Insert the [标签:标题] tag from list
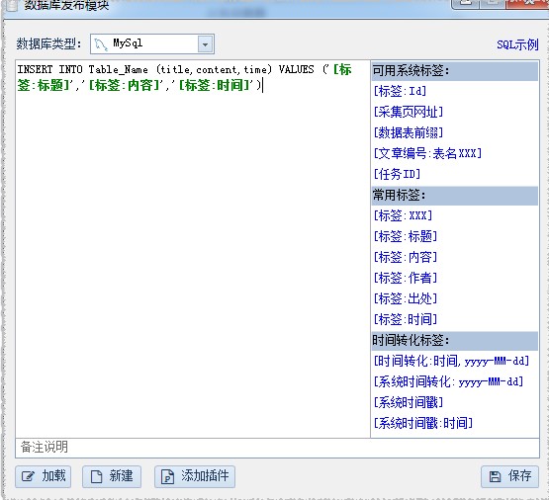549x500 pixels. 406,236
